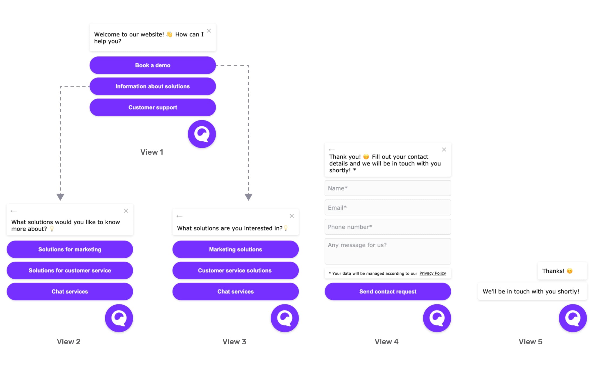Select the chat bubble icon in View 3
Screen dimensions: 594x378
pos(285,318)
